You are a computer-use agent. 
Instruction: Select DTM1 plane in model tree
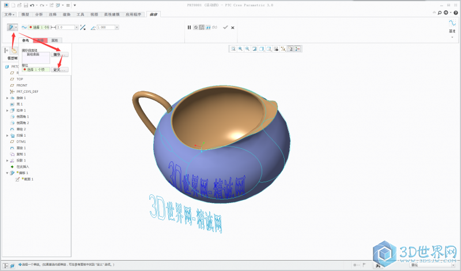click(x=21, y=142)
